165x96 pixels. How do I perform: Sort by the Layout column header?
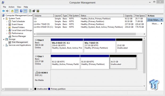(58, 16)
